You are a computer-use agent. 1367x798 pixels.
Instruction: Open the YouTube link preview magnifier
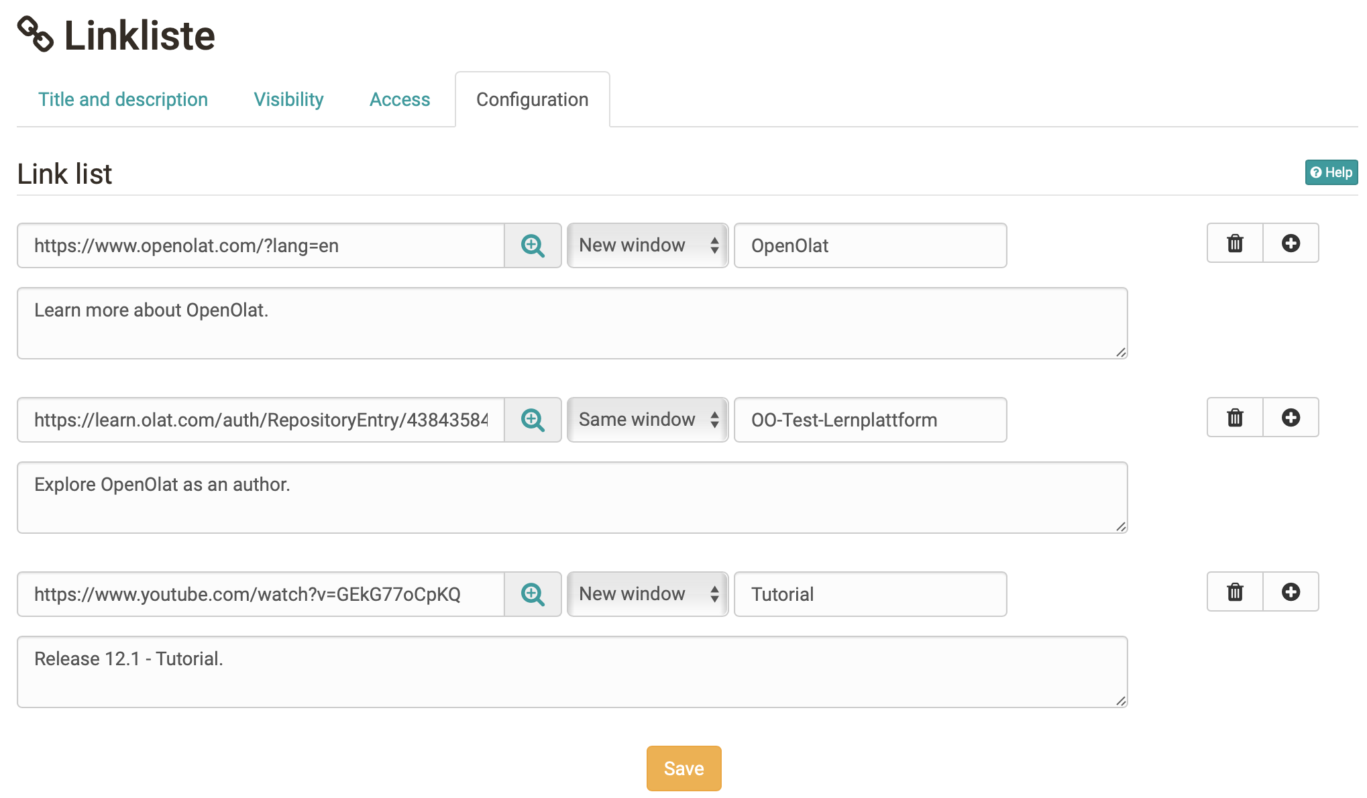(532, 594)
